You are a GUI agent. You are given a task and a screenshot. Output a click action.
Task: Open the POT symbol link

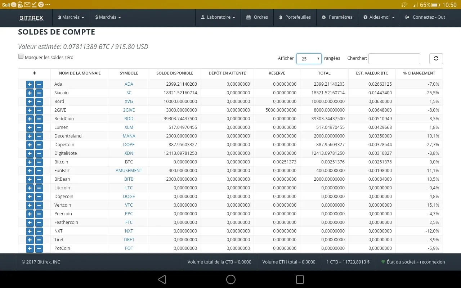click(x=129, y=248)
